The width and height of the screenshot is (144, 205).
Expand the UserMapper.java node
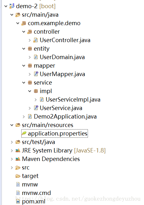pos(30,74)
